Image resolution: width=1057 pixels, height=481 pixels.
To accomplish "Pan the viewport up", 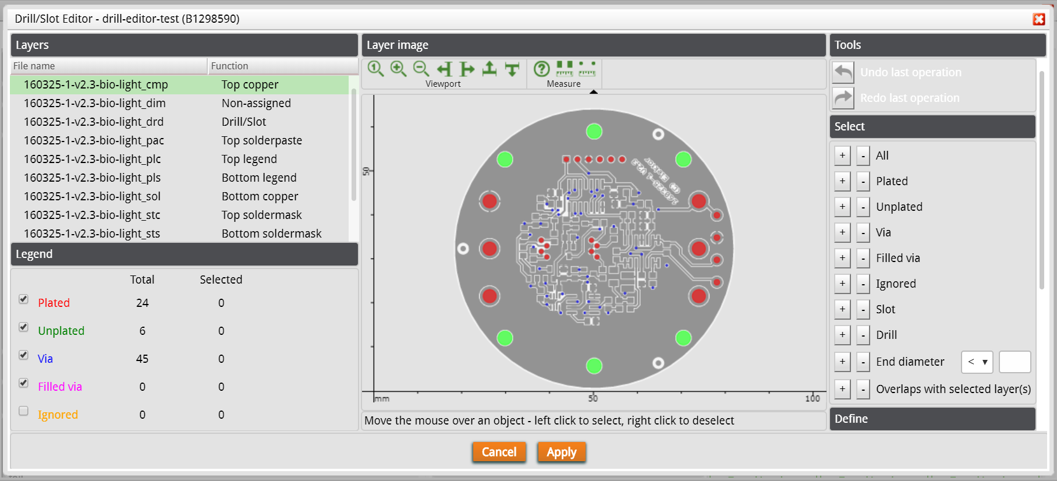I will tap(490, 69).
